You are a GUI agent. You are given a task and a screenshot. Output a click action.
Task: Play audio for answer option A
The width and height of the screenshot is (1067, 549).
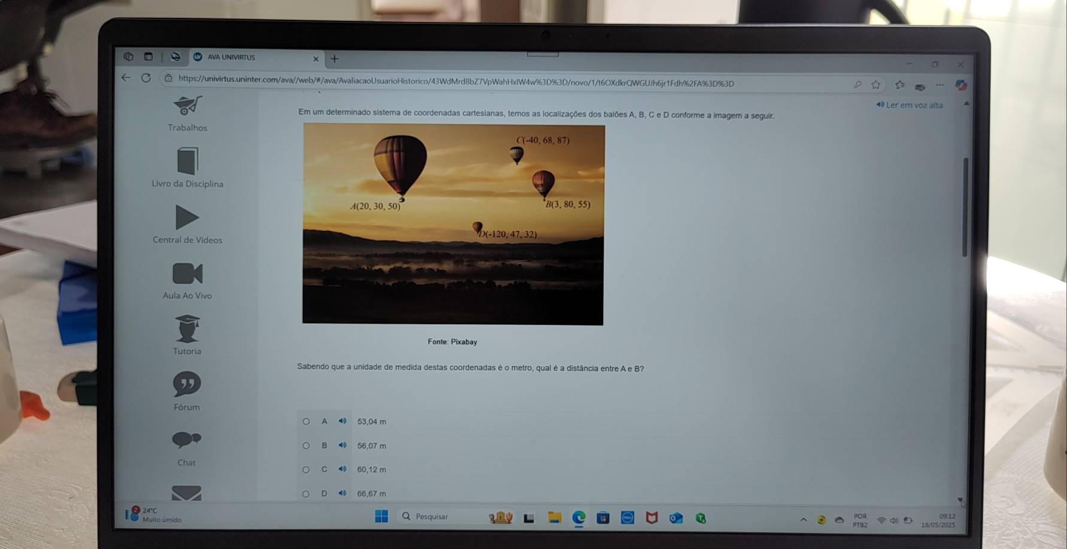(342, 421)
